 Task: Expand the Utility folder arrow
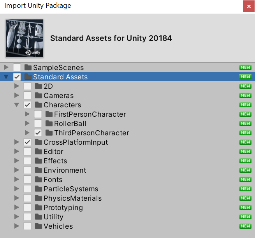[16, 217]
